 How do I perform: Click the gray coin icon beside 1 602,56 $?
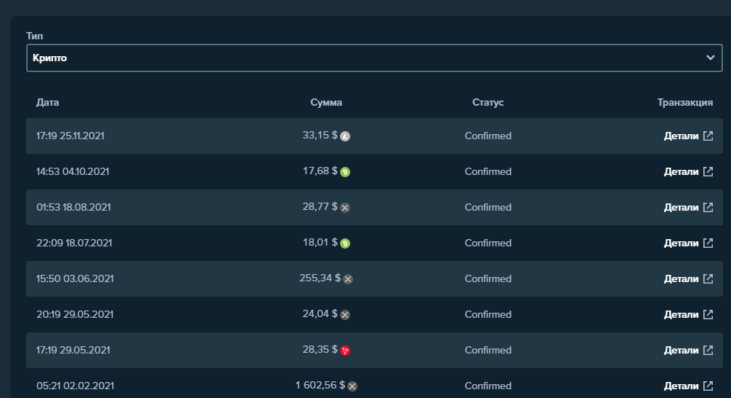[x=352, y=386]
